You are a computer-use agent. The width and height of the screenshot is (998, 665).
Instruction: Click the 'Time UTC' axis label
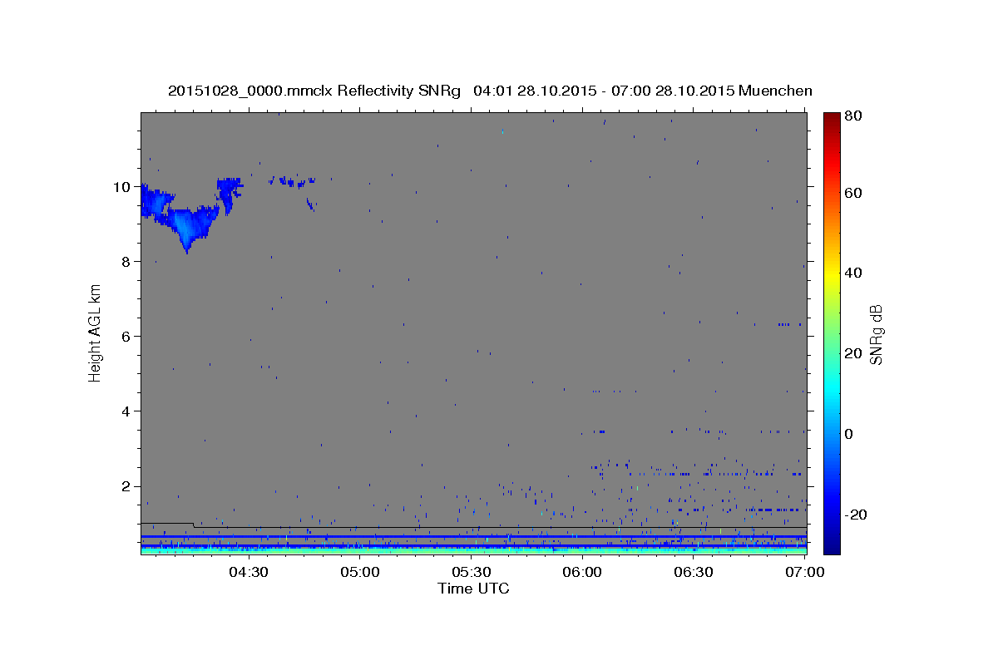point(473,589)
